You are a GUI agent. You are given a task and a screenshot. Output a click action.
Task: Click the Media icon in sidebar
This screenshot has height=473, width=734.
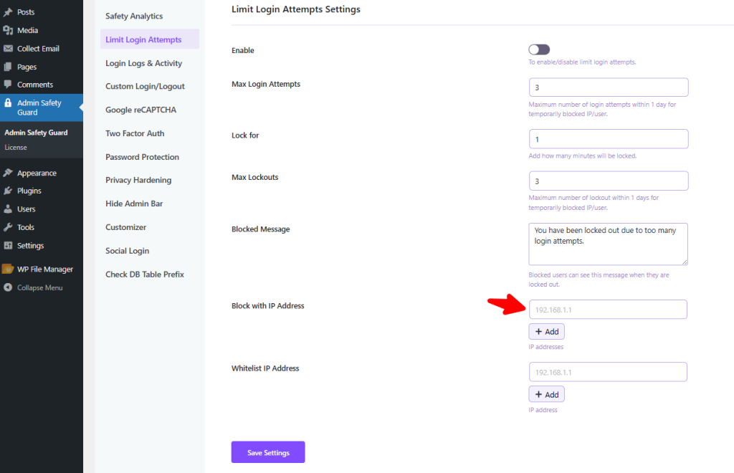click(8, 30)
